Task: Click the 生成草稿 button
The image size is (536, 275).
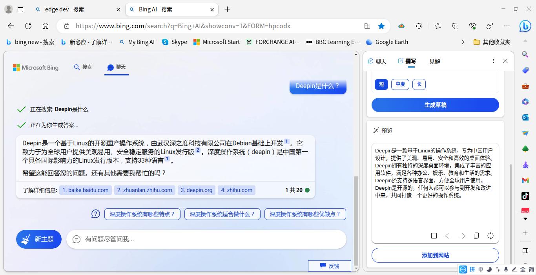Action: 435,105
